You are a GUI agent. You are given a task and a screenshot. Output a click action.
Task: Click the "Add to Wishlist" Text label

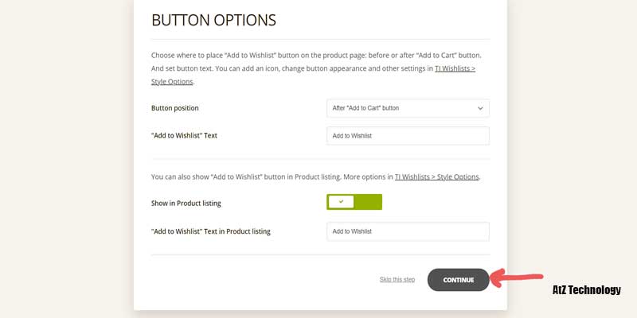tap(184, 136)
